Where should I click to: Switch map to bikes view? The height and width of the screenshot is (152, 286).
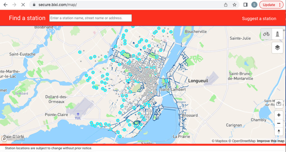(x=266, y=34)
